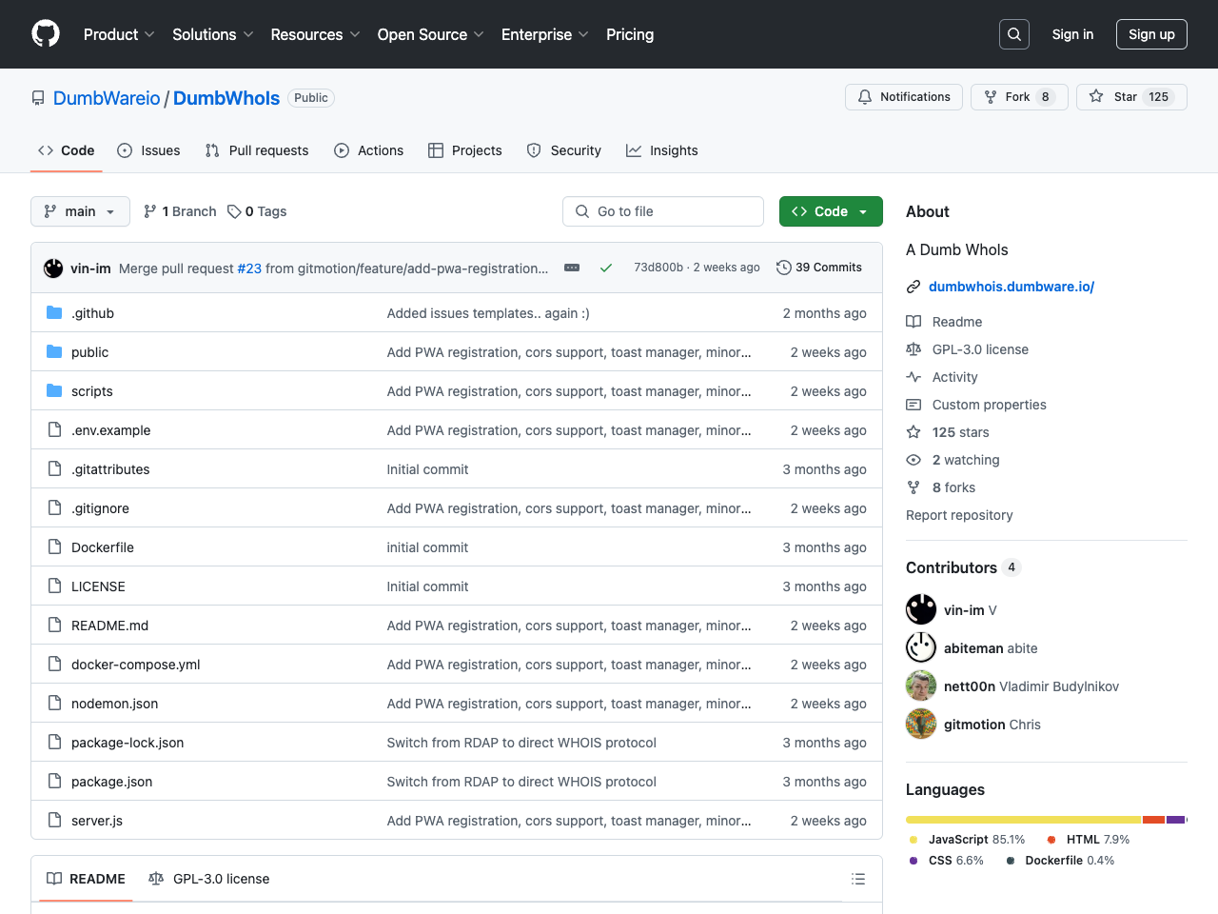
Task: Open package-lock.json file
Action: [128, 743]
